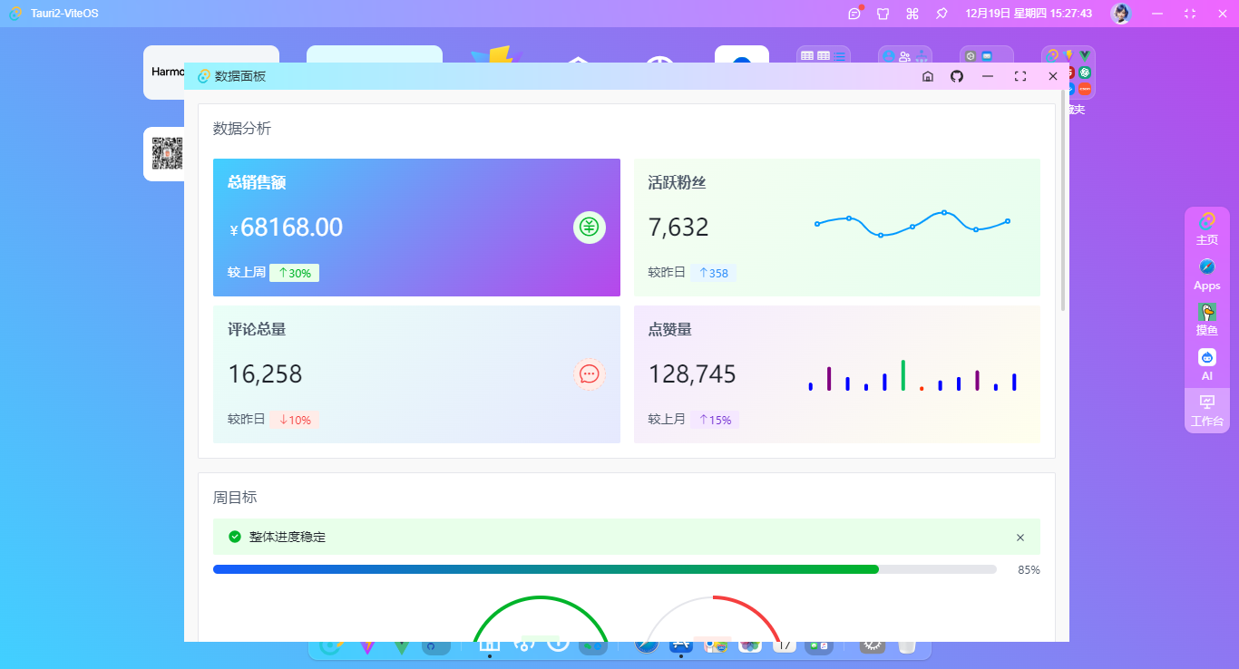
Task: Click the green yen icon on 总销售额 card
Action: pos(589,228)
